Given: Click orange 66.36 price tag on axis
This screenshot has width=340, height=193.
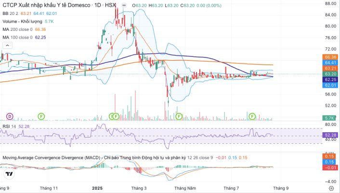Looking at the screenshot, I should click(330, 57).
